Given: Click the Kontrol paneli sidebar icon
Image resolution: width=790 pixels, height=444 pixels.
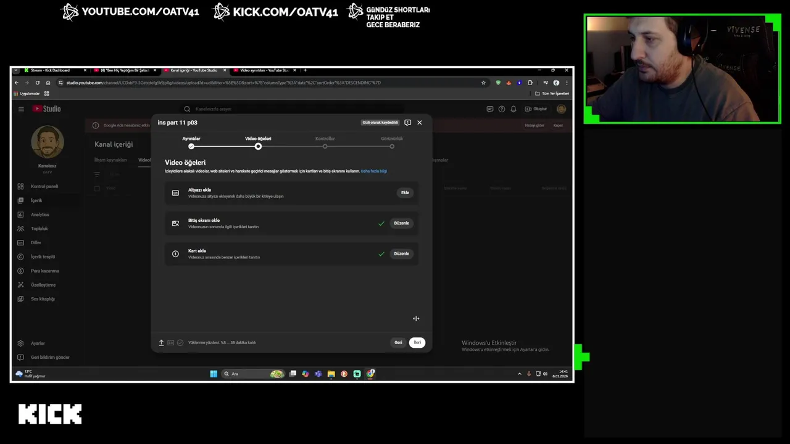Looking at the screenshot, I should [20, 186].
